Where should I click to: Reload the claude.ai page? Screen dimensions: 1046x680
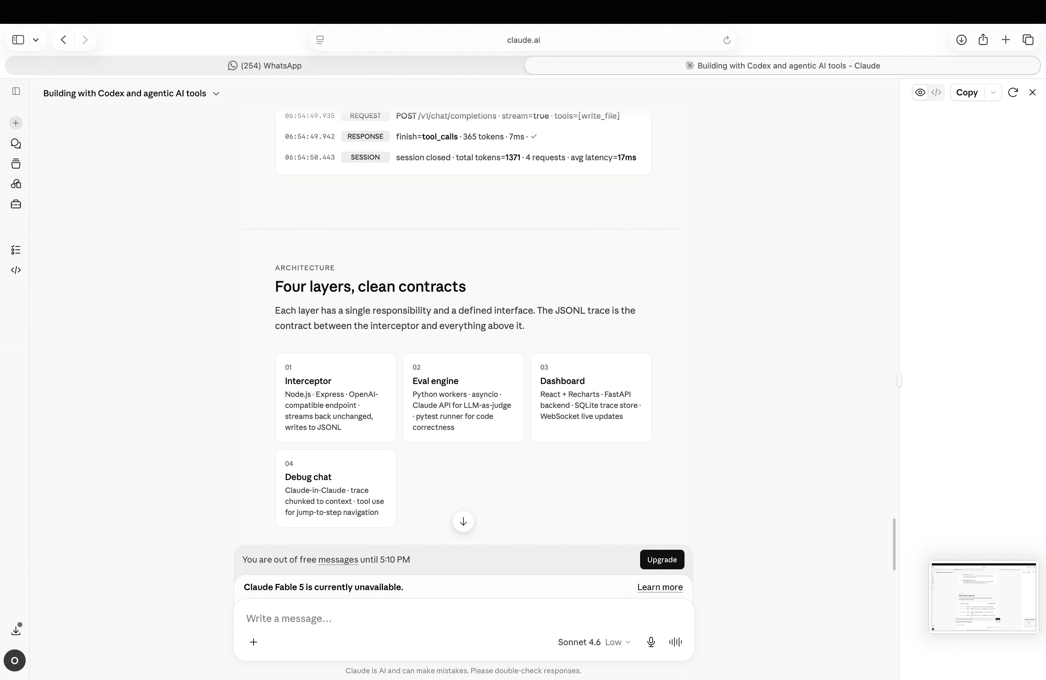(x=726, y=40)
